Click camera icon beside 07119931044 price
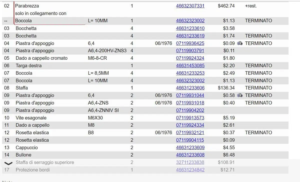The image size is (300, 182). (240, 95)
